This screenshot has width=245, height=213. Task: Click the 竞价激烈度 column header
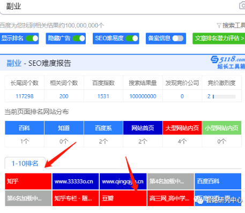(x=221, y=83)
